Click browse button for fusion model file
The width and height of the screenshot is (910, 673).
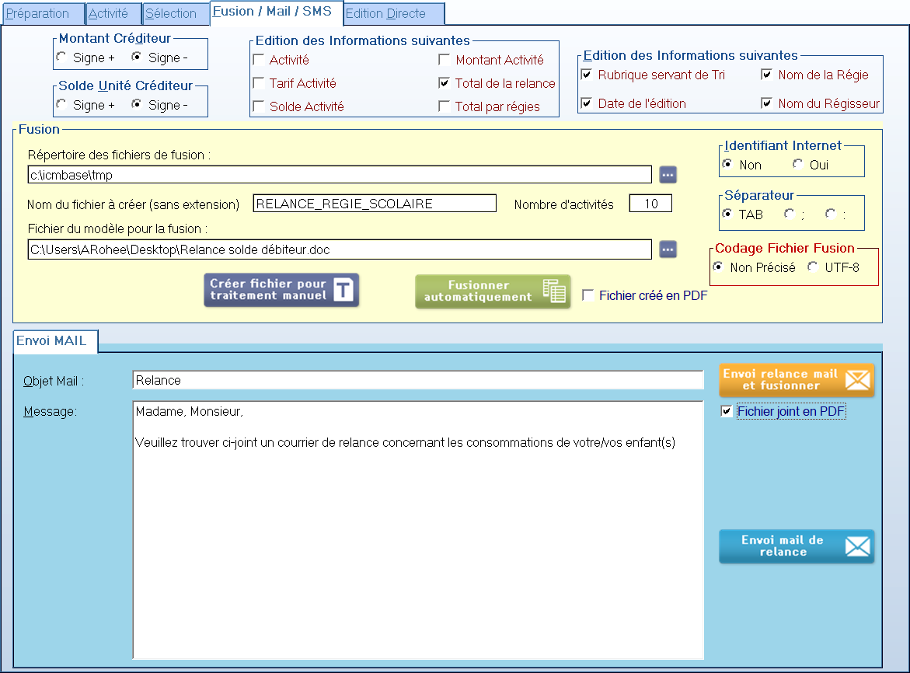coord(668,249)
